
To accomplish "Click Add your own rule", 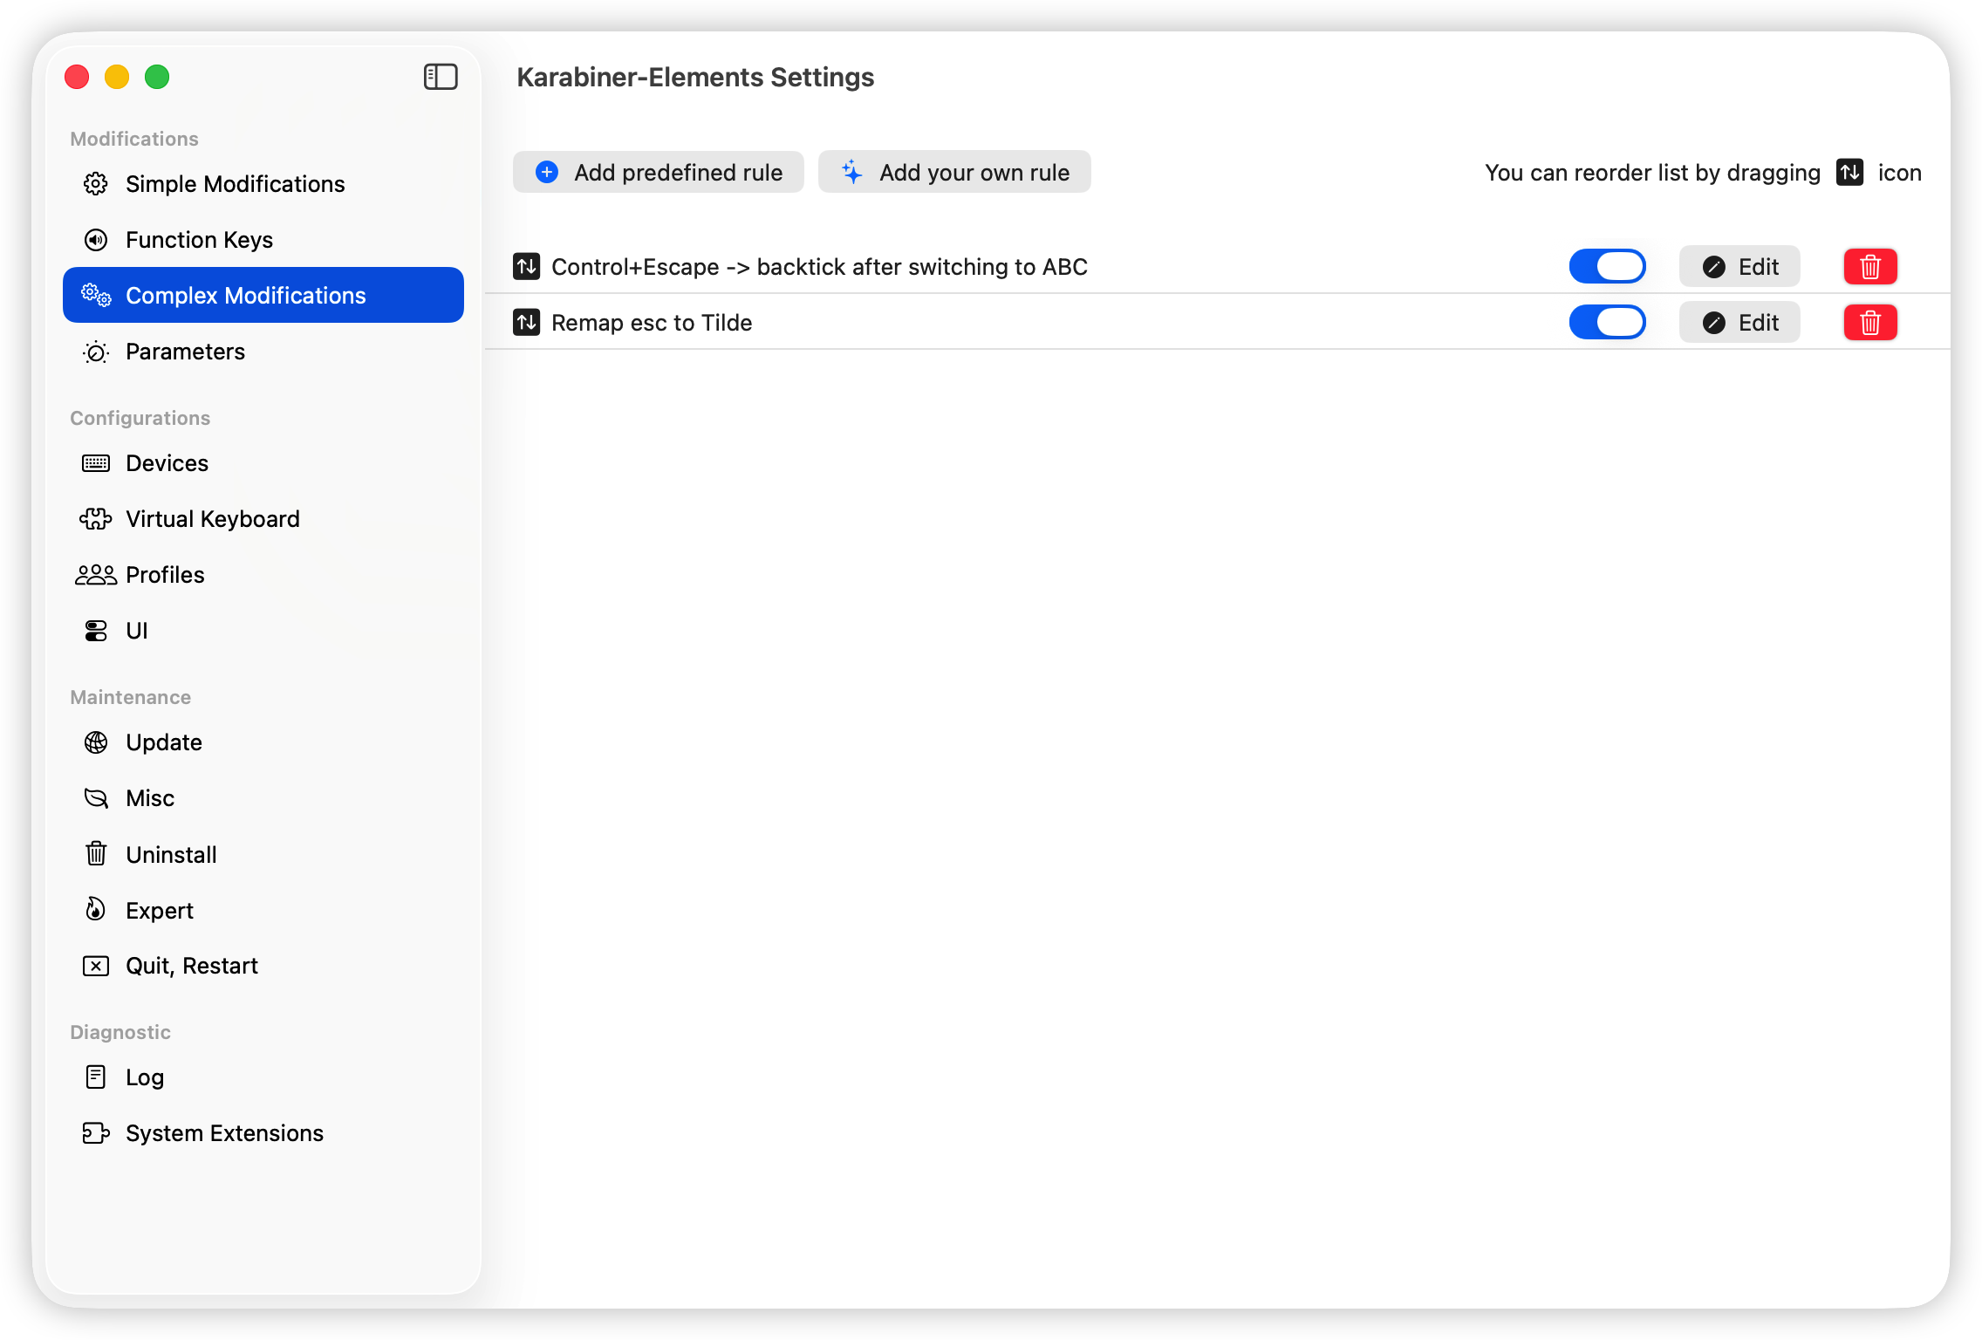I will pyautogui.click(x=954, y=172).
